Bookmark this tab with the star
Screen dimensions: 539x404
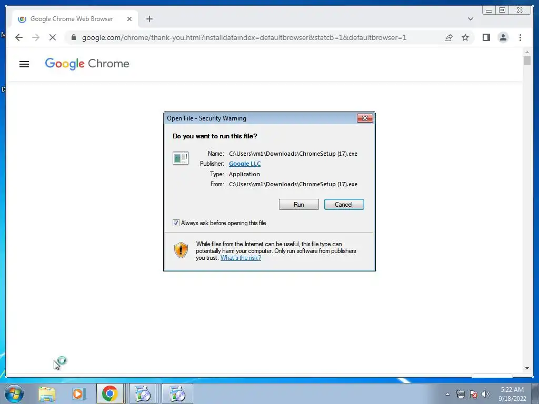465,37
